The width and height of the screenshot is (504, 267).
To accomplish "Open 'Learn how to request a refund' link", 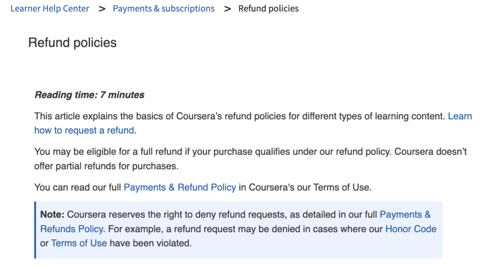I will (x=84, y=130).
